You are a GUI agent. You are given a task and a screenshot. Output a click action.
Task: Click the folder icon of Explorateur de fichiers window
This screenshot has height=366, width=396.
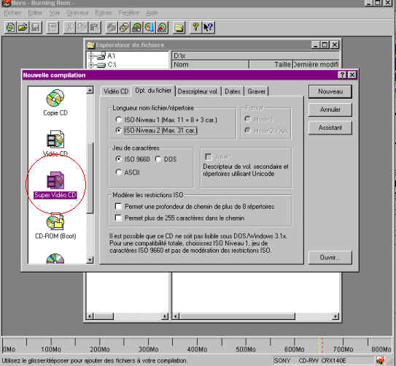(x=91, y=45)
